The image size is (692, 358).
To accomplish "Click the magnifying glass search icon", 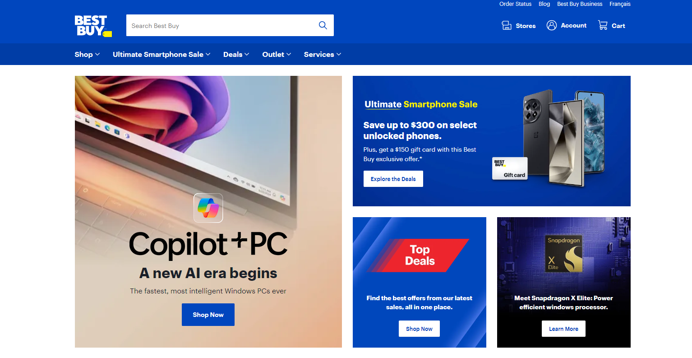I will [x=323, y=25].
